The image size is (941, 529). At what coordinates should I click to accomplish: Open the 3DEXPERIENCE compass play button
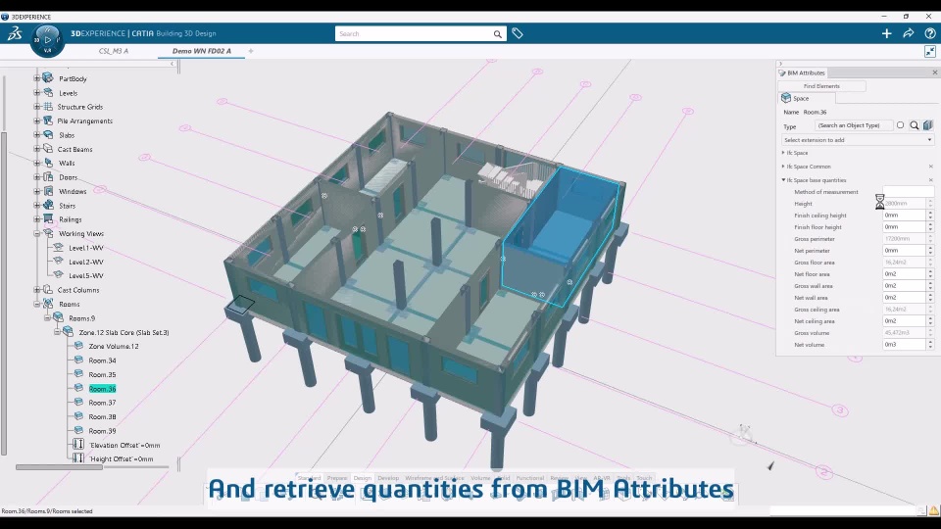pos(47,39)
